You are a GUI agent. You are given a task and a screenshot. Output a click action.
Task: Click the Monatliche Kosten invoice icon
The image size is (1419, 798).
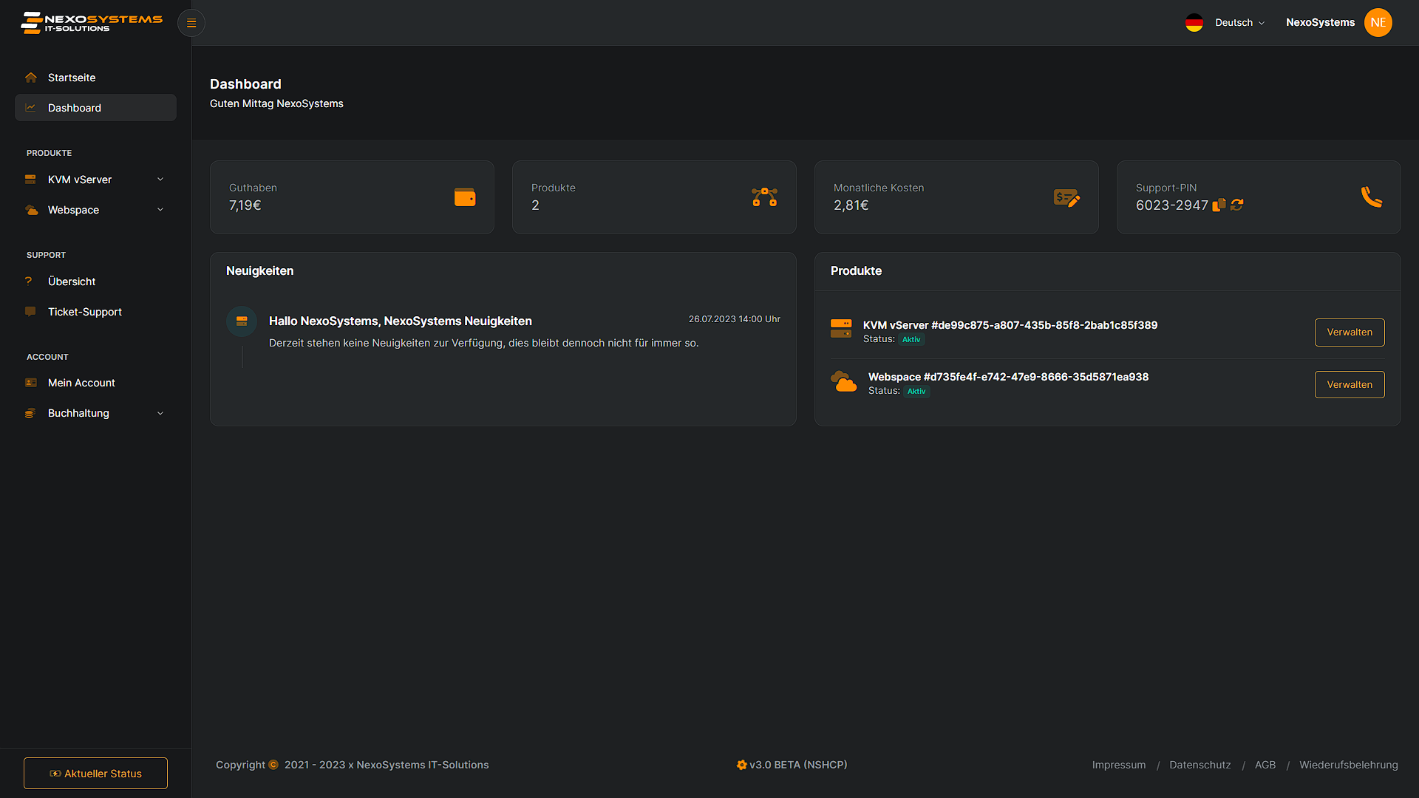point(1066,197)
